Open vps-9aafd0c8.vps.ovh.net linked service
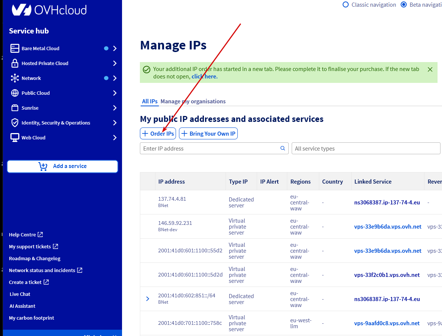The height and width of the screenshot is (336, 442). 387,323
